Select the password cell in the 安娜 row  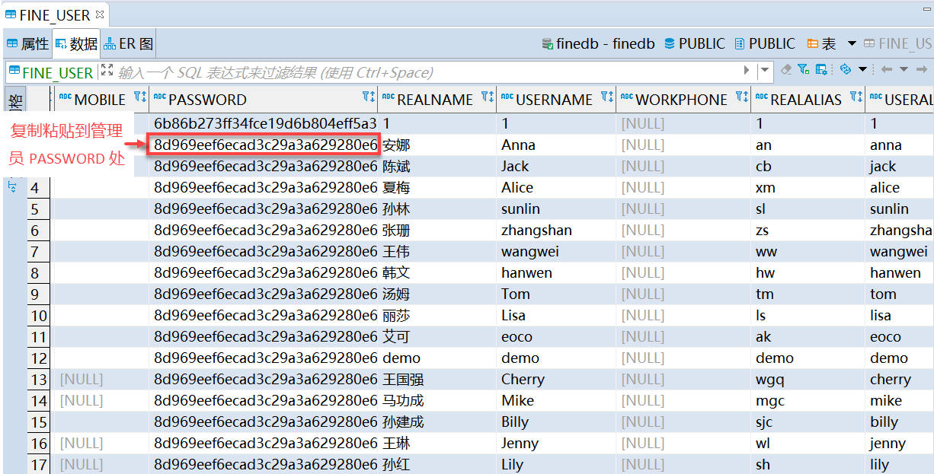point(264,145)
